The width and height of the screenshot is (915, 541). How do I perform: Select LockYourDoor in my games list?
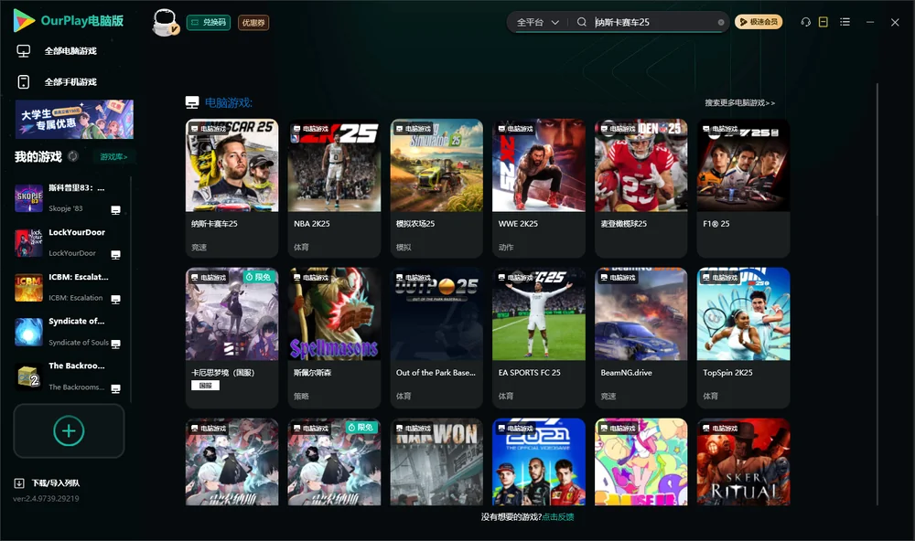pos(69,242)
